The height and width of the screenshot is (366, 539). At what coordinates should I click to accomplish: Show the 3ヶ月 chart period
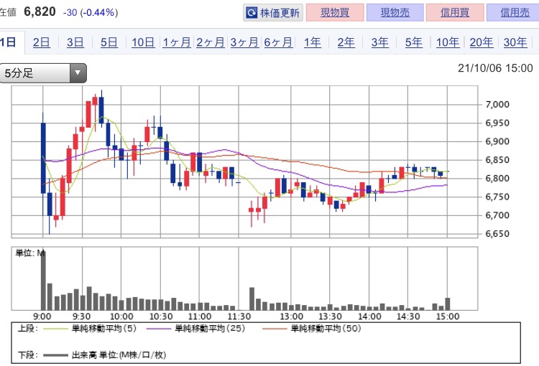[x=244, y=42]
